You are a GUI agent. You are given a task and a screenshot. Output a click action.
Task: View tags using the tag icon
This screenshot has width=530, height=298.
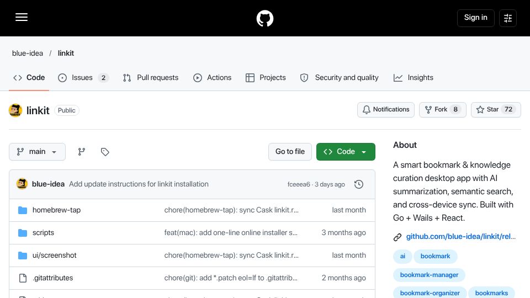105,152
